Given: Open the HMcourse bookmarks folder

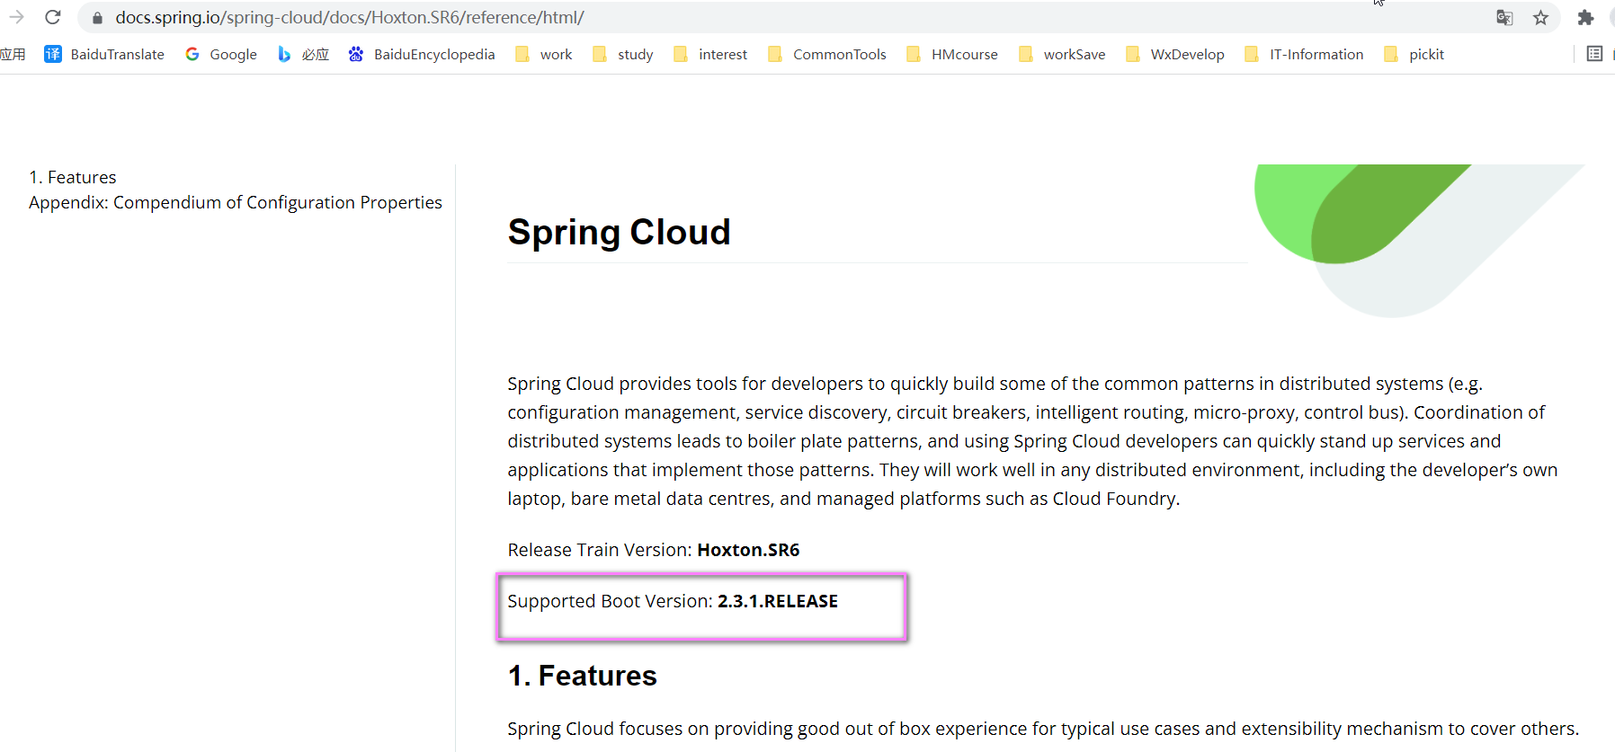Looking at the screenshot, I should pyautogui.click(x=952, y=54).
